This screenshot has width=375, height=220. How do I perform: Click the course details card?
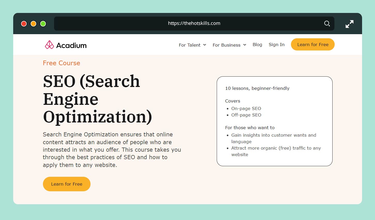(275, 121)
